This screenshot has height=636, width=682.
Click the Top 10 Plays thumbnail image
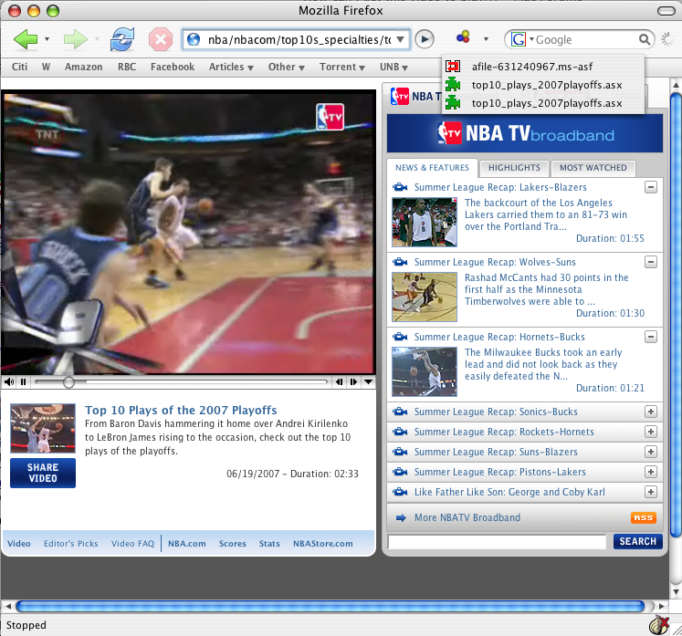43,428
